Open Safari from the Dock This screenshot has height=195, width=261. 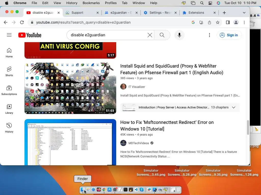[x=93, y=189]
